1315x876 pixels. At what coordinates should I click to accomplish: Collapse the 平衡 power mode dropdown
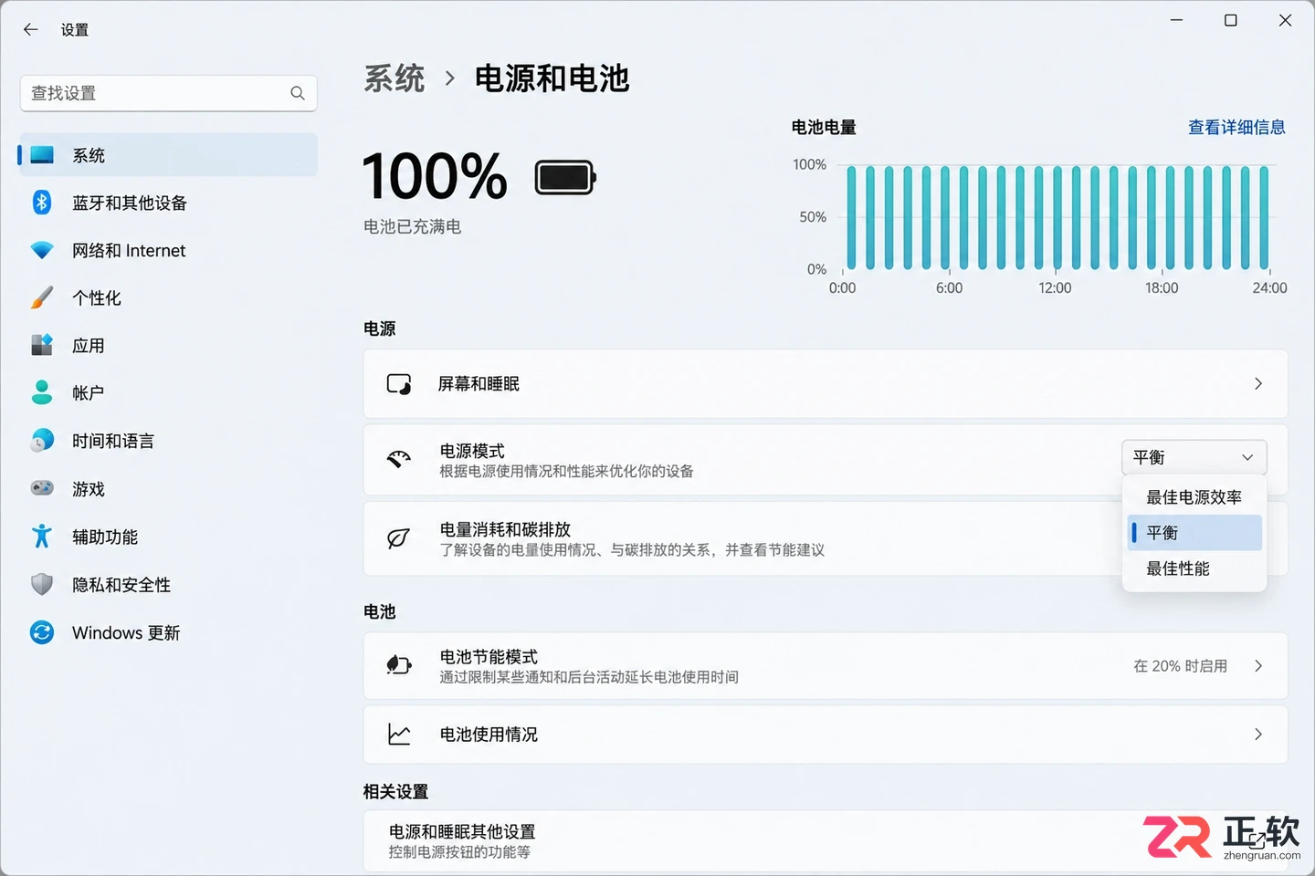[x=1194, y=457]
